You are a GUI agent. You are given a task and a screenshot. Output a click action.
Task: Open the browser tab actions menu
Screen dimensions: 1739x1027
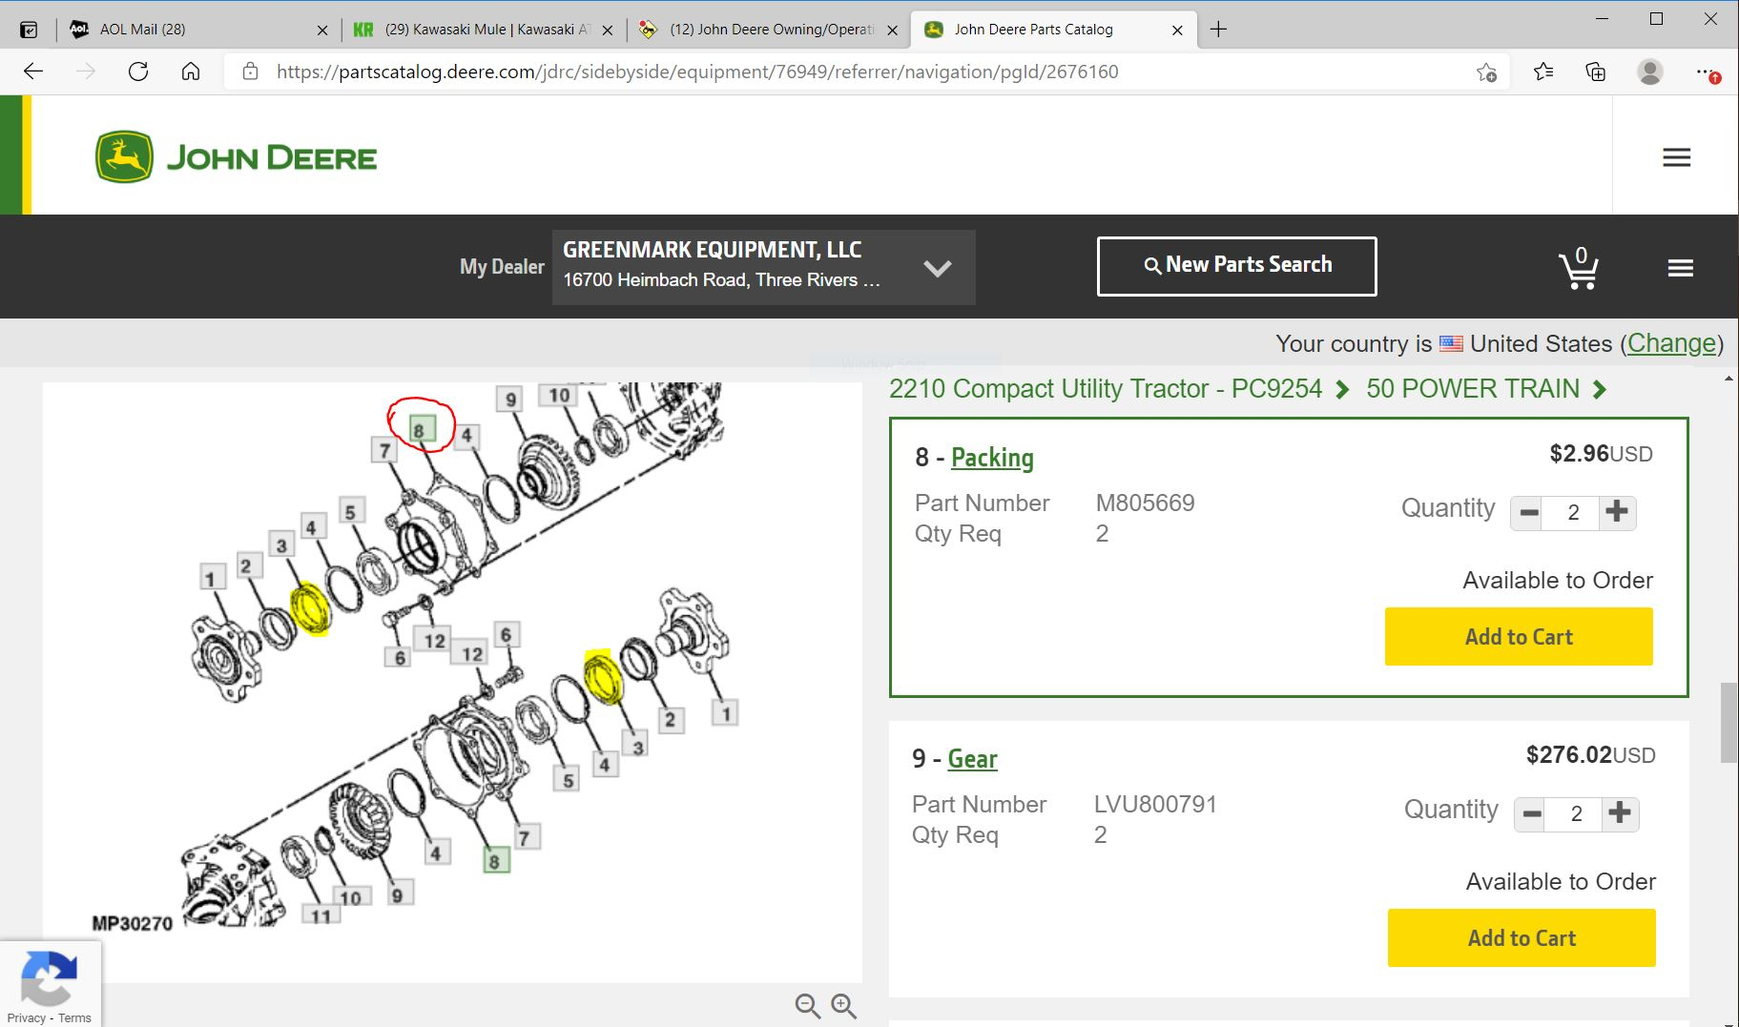point(30,30)
